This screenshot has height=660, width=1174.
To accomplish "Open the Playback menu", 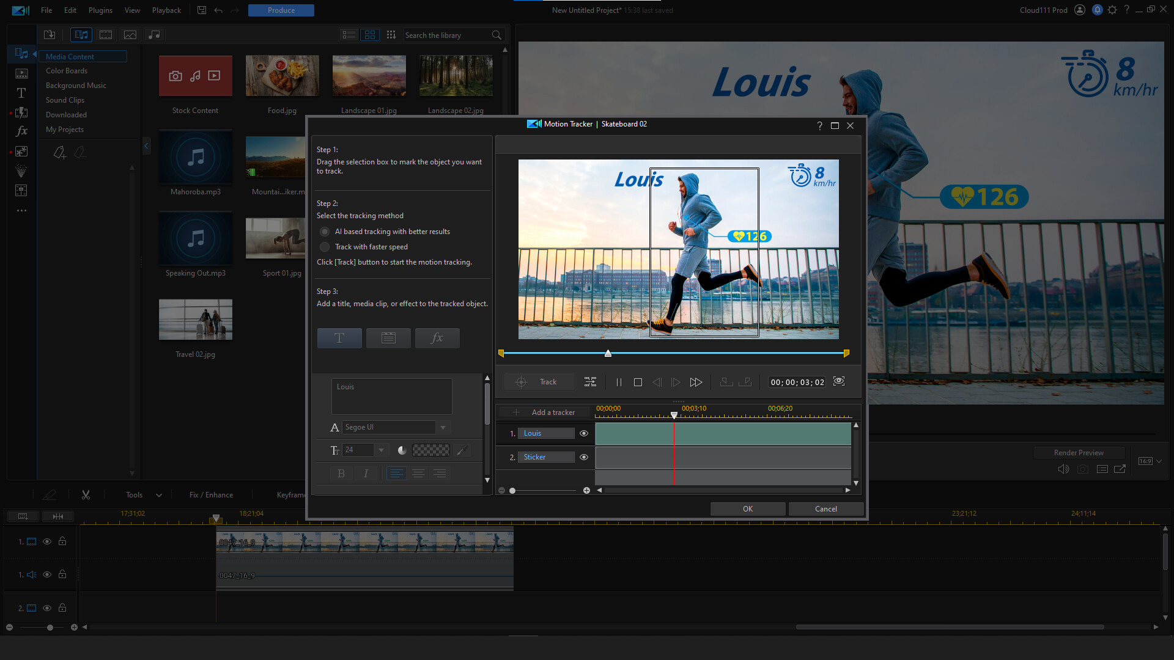I will (166, 10).
